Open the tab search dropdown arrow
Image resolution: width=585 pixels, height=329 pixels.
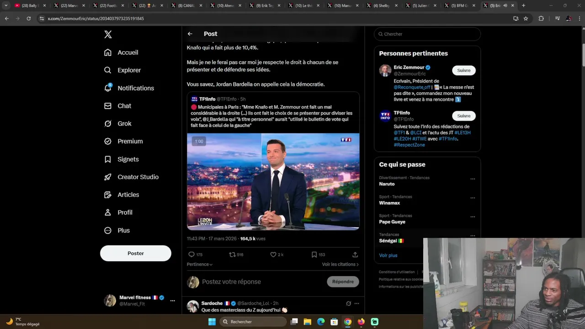[x=6, y=5]
